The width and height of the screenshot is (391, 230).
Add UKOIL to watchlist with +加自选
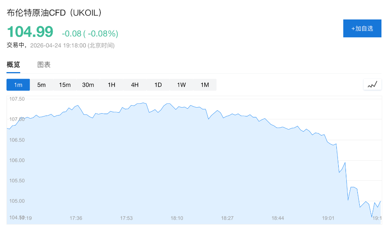pyautogui.click(x=362, y=29)
